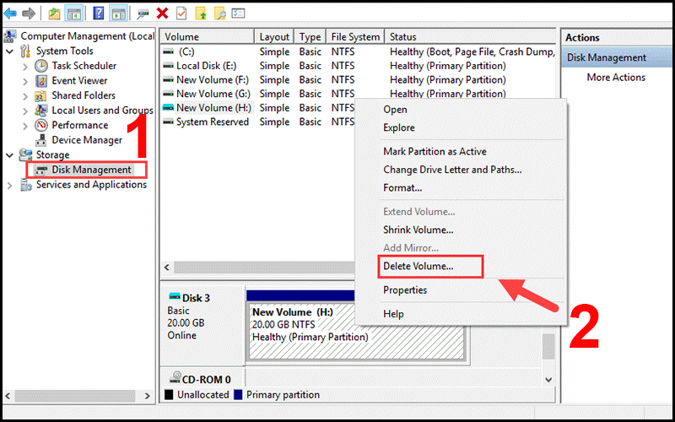Collapse the Storage tree node

[9, 155]
